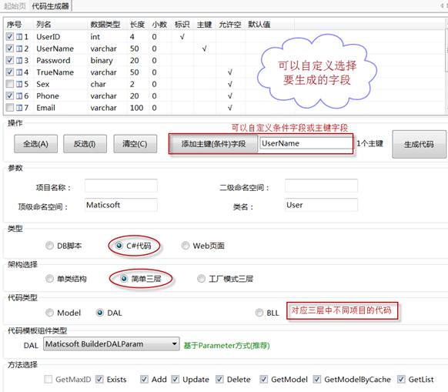The height and width of the screenshot is (392, 448).
Task: Click the column icon beside Sex
Action: pyautogui.click(x=19, y=84)
